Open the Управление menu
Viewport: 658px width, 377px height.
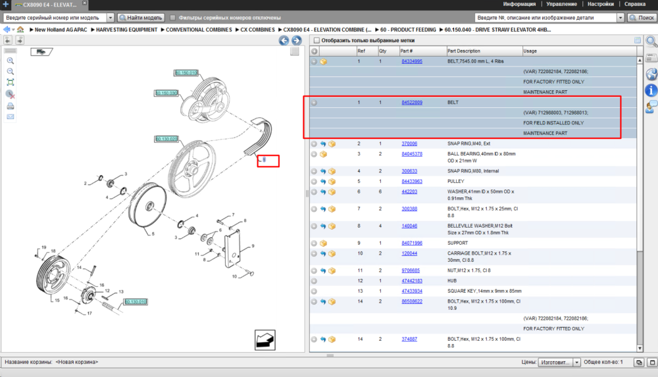pyautogui.click(x=561, y=4)
